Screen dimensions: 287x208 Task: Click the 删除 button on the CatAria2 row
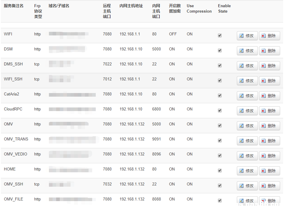point(269,95)
